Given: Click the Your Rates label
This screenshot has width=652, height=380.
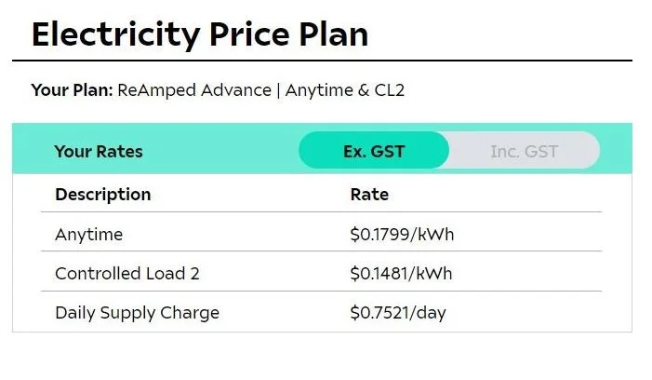Looking at the screenshot, I should click(99, 151).
